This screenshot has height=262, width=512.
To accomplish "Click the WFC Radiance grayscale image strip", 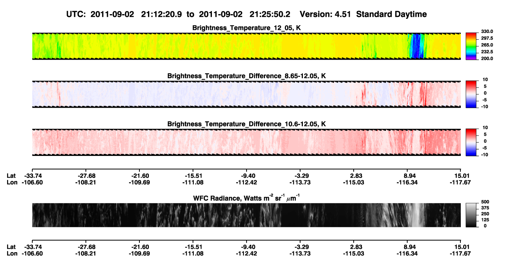I will coord(246,215).
